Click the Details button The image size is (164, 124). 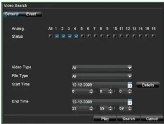(148, 85)
